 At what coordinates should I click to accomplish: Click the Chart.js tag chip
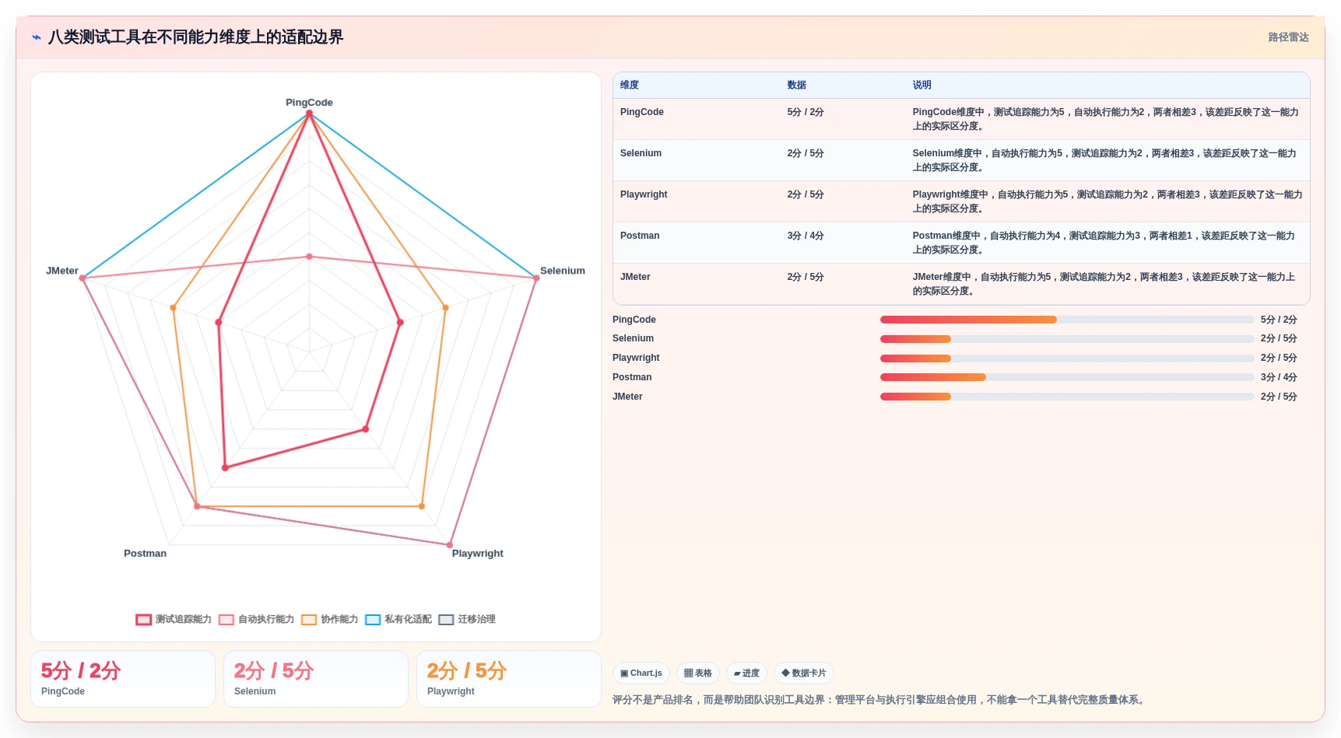click(641, 673)
